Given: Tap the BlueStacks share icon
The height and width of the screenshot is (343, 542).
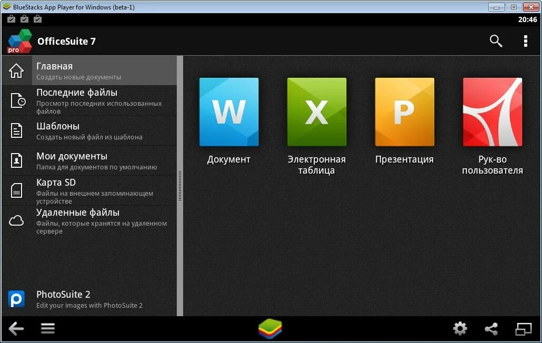Looking at the screenshot, I should (x=491, y=329).
